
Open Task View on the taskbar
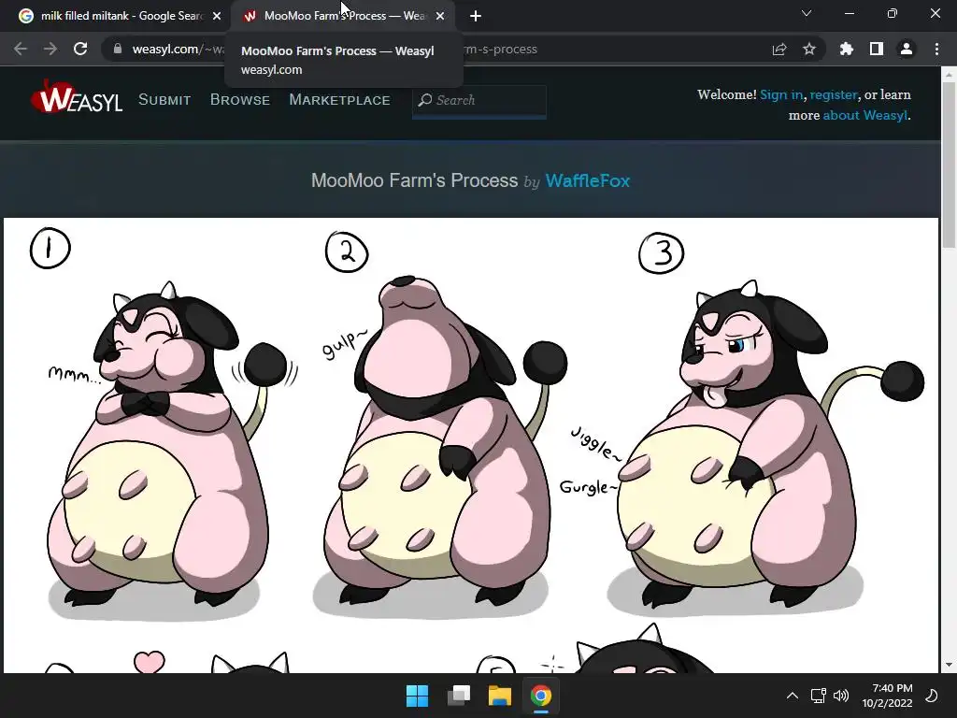pos(459,696)
